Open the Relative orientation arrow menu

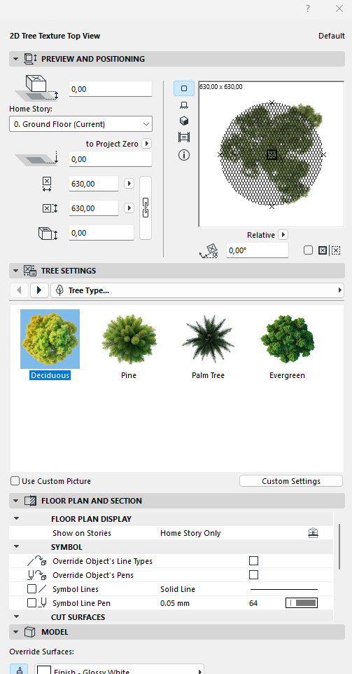(283, 235)
